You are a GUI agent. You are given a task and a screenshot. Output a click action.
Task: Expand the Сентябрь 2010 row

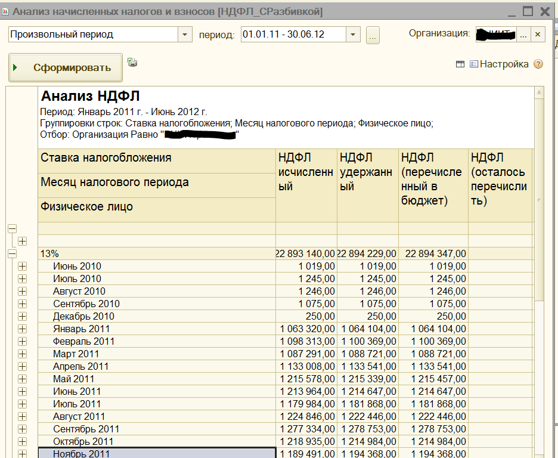(22, 304)
